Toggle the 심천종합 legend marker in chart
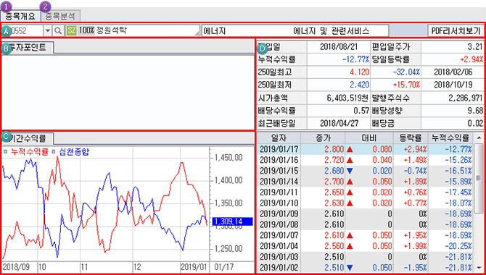This screenshot has width=486, height=275. tap(53, 151)
